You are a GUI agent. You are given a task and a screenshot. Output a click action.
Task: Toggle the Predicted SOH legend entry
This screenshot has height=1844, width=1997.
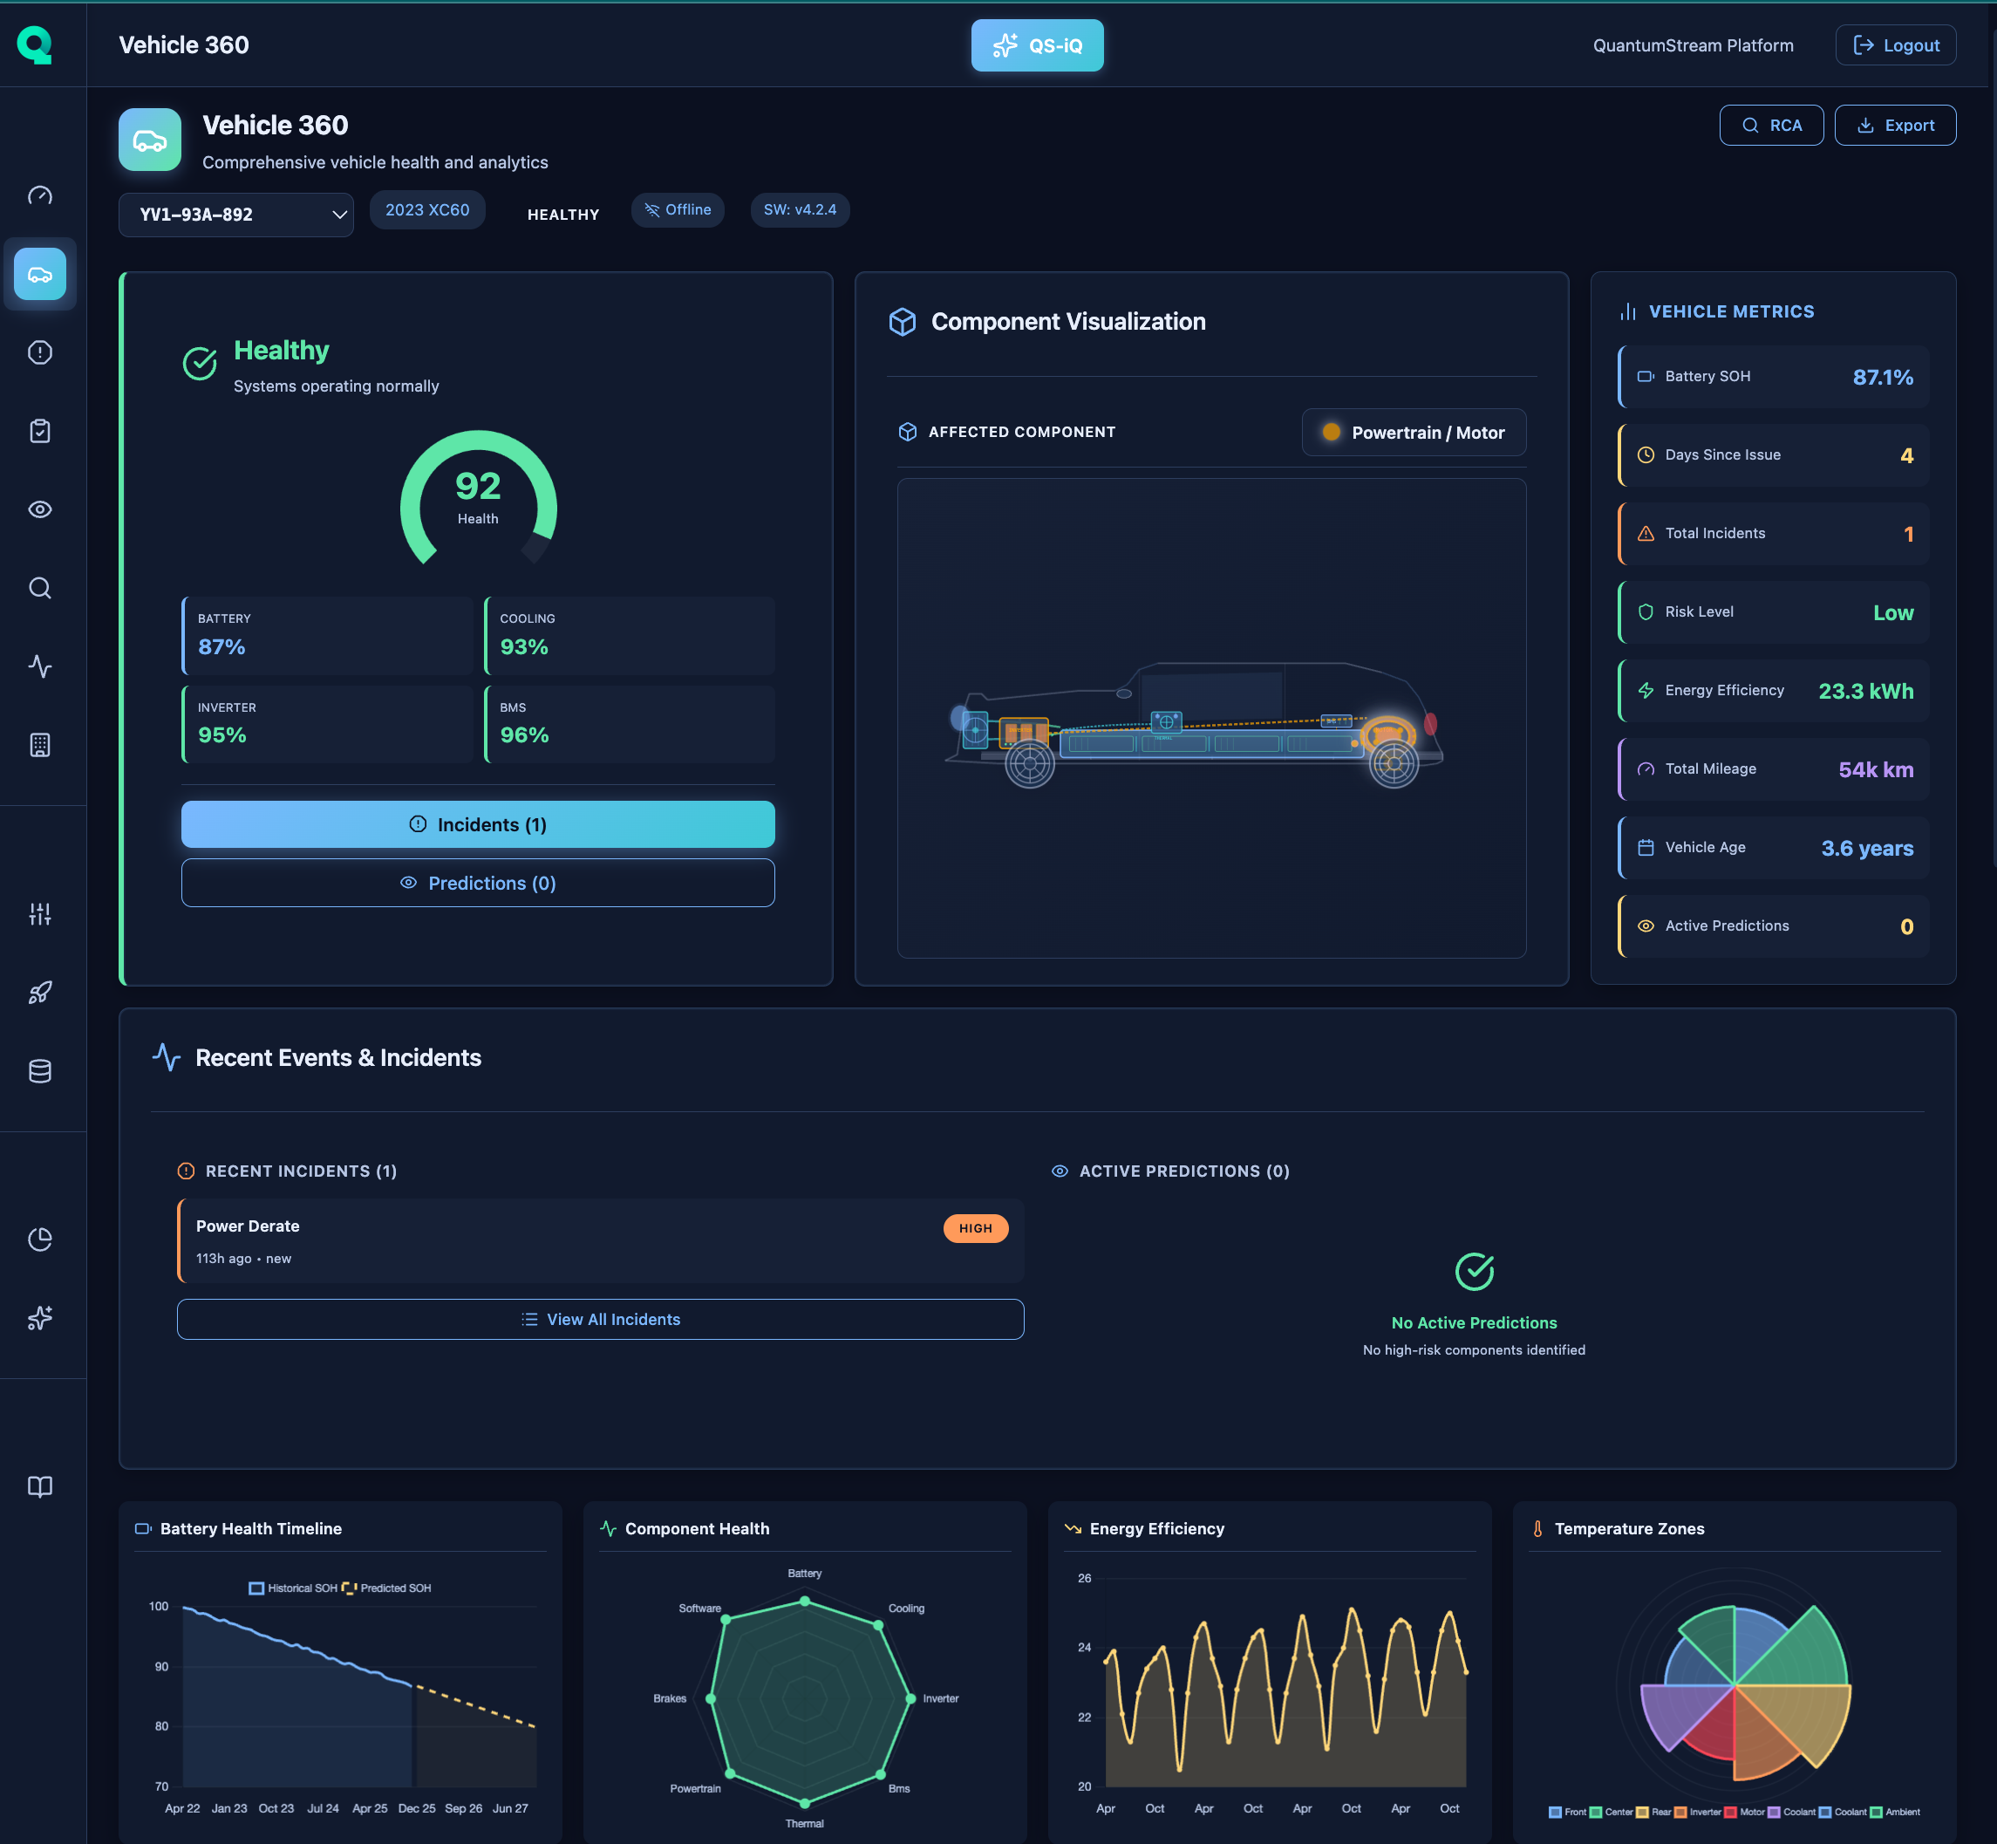tap(393, 1588)
